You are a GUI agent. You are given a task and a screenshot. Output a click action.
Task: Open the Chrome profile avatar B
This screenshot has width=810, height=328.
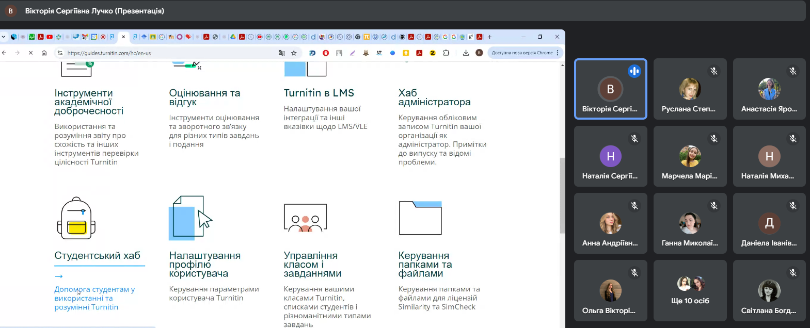pos(479,53)
